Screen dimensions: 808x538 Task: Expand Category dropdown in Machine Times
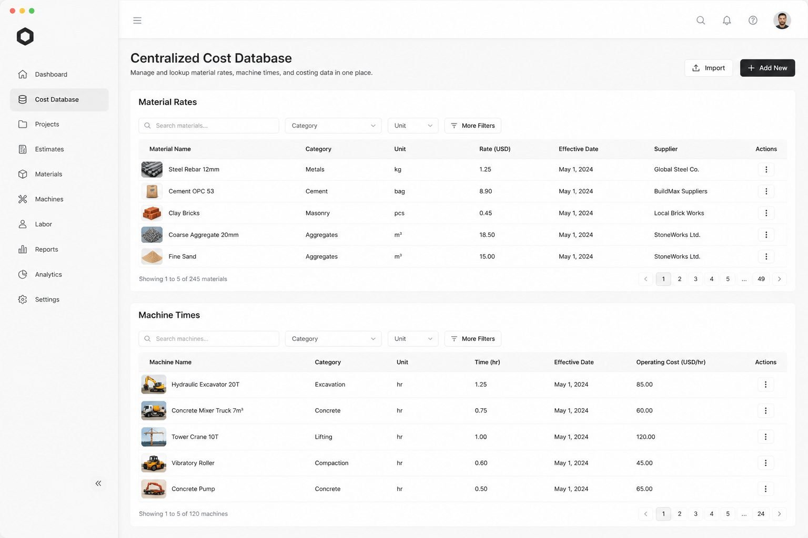point(334,339)
